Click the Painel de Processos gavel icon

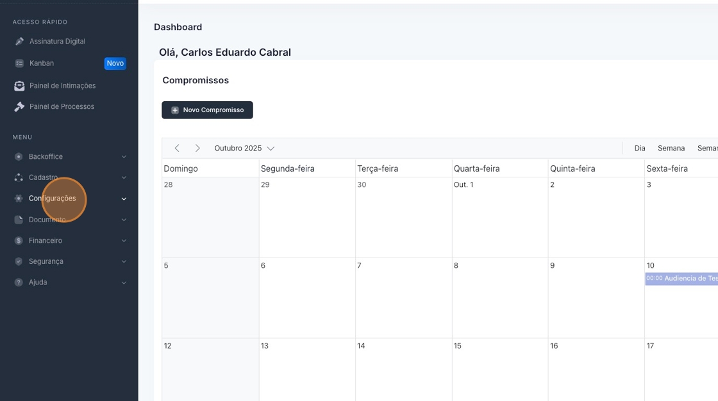pyautogui.click(x=19, y=107)
